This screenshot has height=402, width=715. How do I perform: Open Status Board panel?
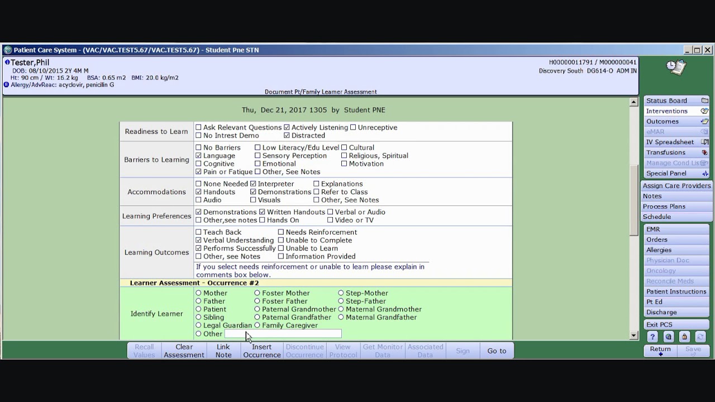coord(676,100)
